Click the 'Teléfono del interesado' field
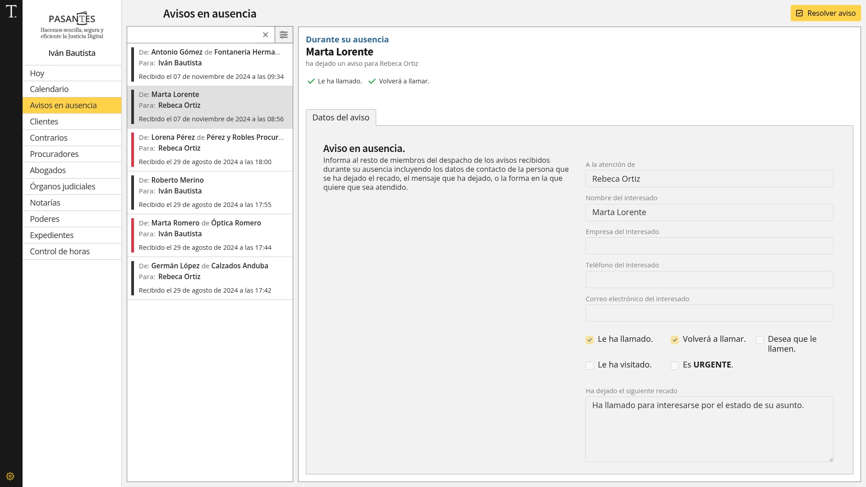The height and width of the screenshot is (487, 866). (709, 280)
